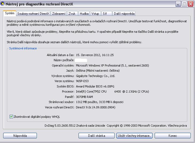Screen dimensions: 195x143
Task: Click Award Modular BIOS v6.00PG text
Action: point(95,86)
